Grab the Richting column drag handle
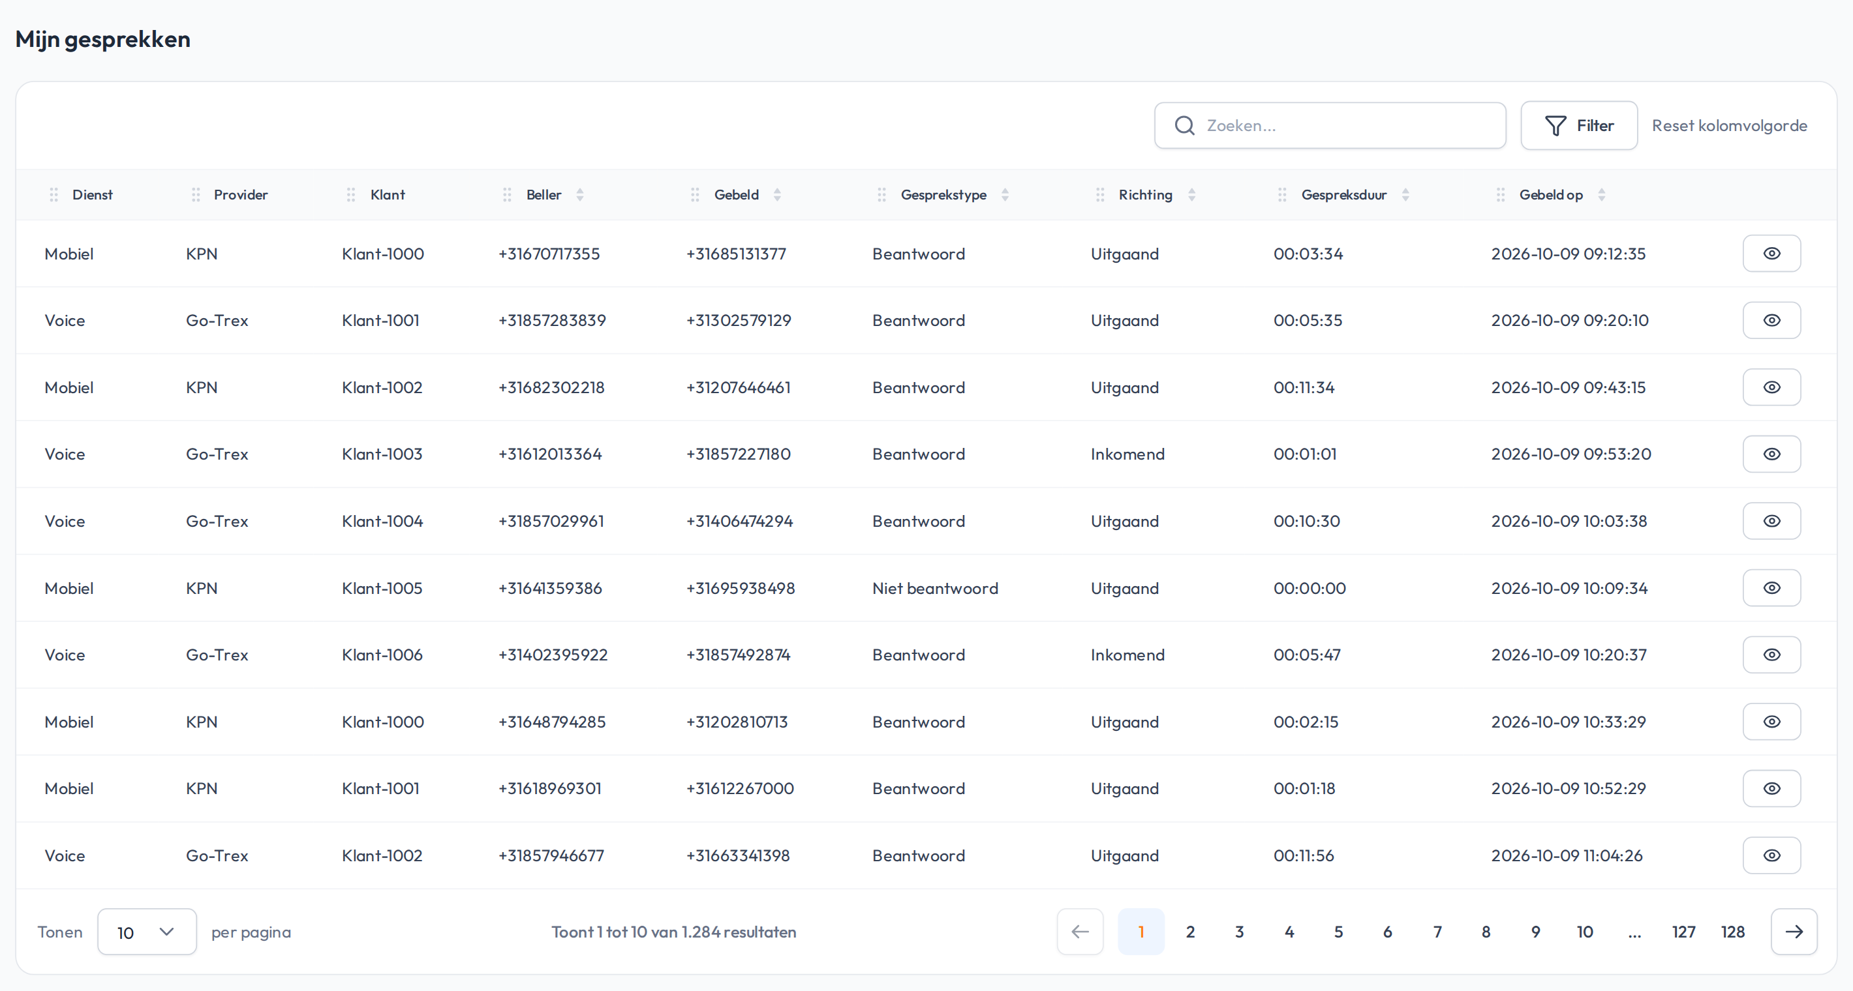1853x991 pixels. click(x=1100, y=195)
